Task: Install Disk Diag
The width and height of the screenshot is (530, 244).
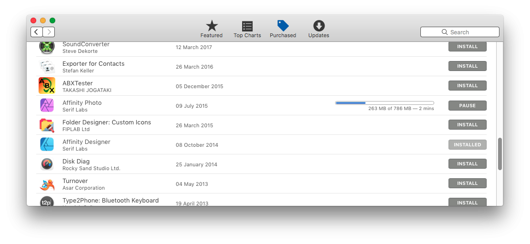Action: (468, 164)
